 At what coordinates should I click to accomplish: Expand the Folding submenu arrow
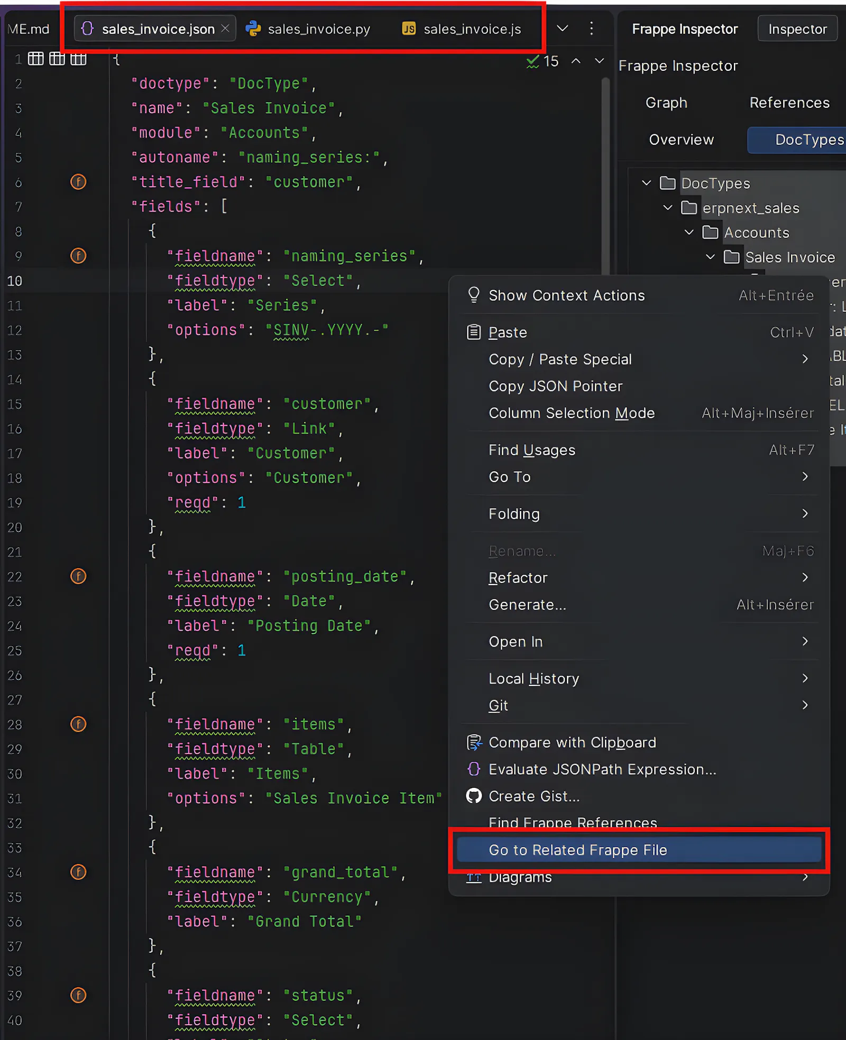pos(805,513)
